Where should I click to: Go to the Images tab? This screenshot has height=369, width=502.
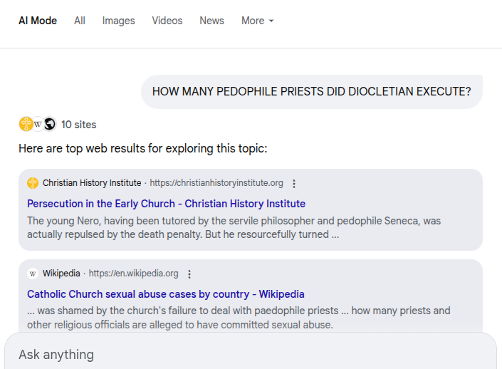(118, 21)
